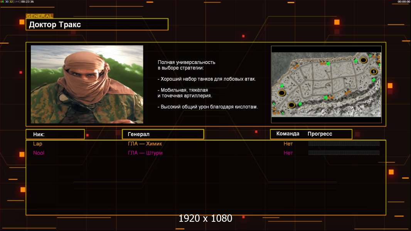Click Lap's loading progress bar

pos(344,143)
